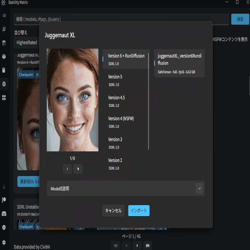The height and width of the screenshot is (250, 250).
Task: Select the juggernautXL_version6Rundiffusion file option
Action: coord(179,63)
